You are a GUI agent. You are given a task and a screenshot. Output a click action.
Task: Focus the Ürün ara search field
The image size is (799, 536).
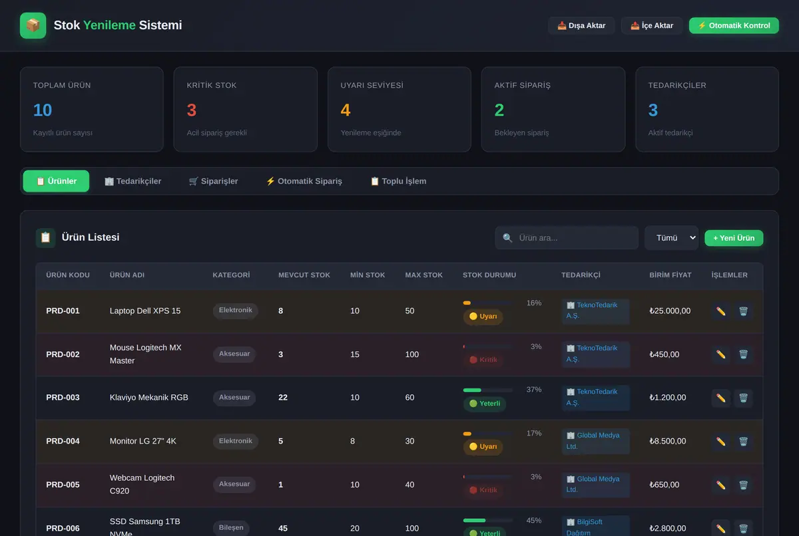(x=567, y=237)
